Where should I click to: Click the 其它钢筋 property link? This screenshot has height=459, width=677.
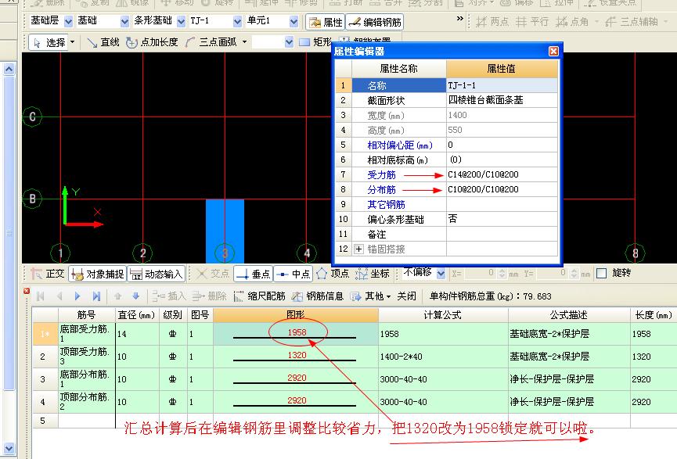(386, 205)
